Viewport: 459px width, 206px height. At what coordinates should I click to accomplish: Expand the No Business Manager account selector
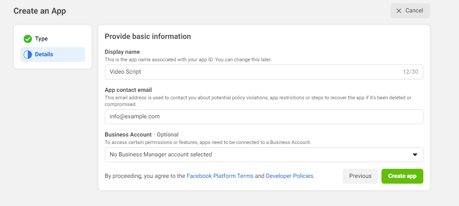[264, 155]
